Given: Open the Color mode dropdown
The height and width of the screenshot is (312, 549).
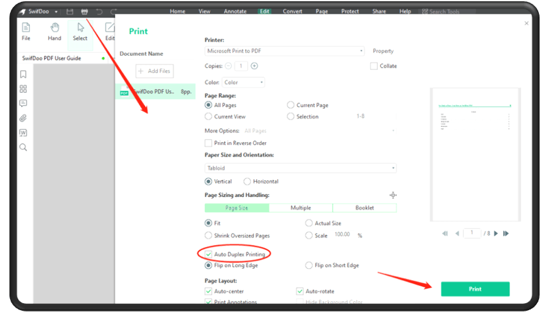Looking at the screenshot, I should click(x=243, y=83).
